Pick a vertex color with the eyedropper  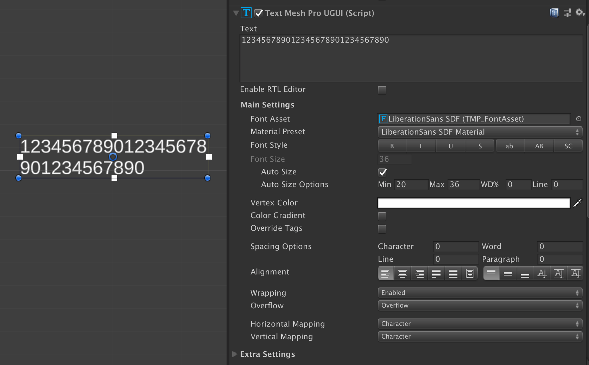pos(577,203)
